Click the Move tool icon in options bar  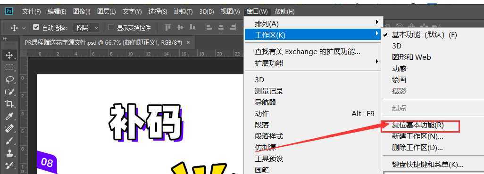[14, 28]
